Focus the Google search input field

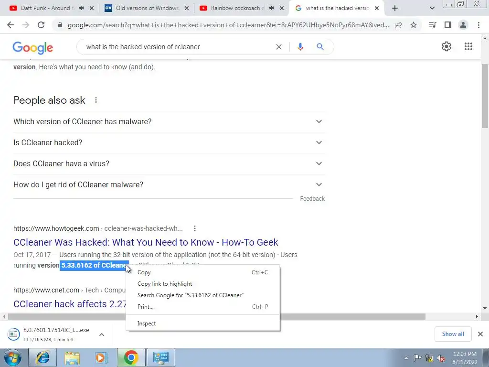point(178,47)
